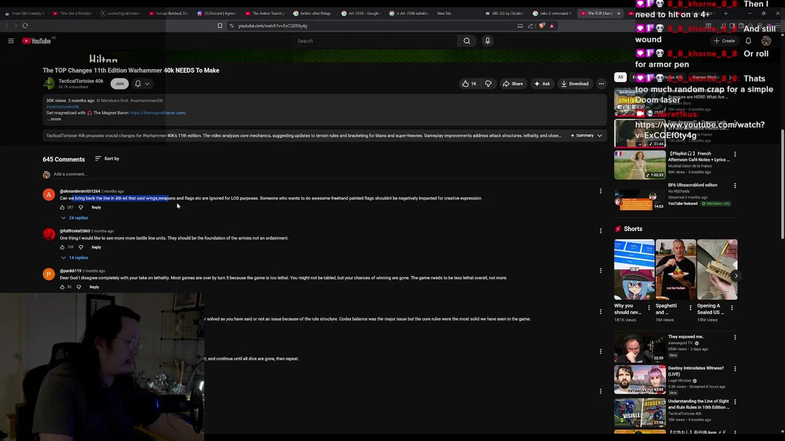Expand 14 replies under fullfrontal2960
The height and width of the screenshot is (441, 785).
pyautogui.click(x=74, y=258)
